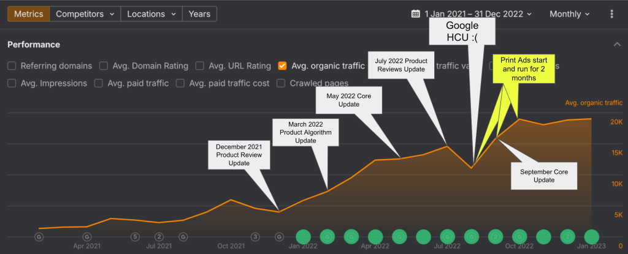Open the Monthly interval dropdown
The image size is (628, 254).
[x=570, y=14]
